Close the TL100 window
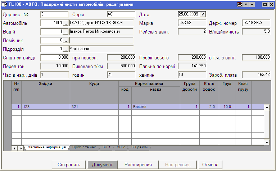 click(x=271, y=5)
